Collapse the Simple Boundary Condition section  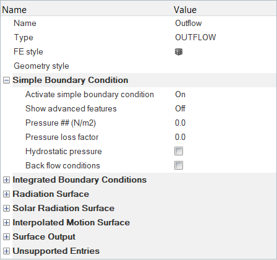[6, 80]
